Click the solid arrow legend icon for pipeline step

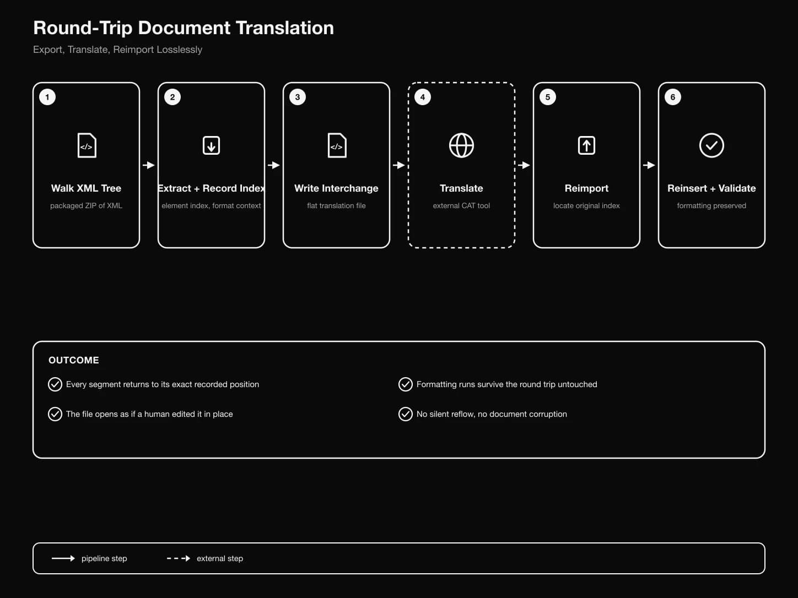click(x=63, y=558)
